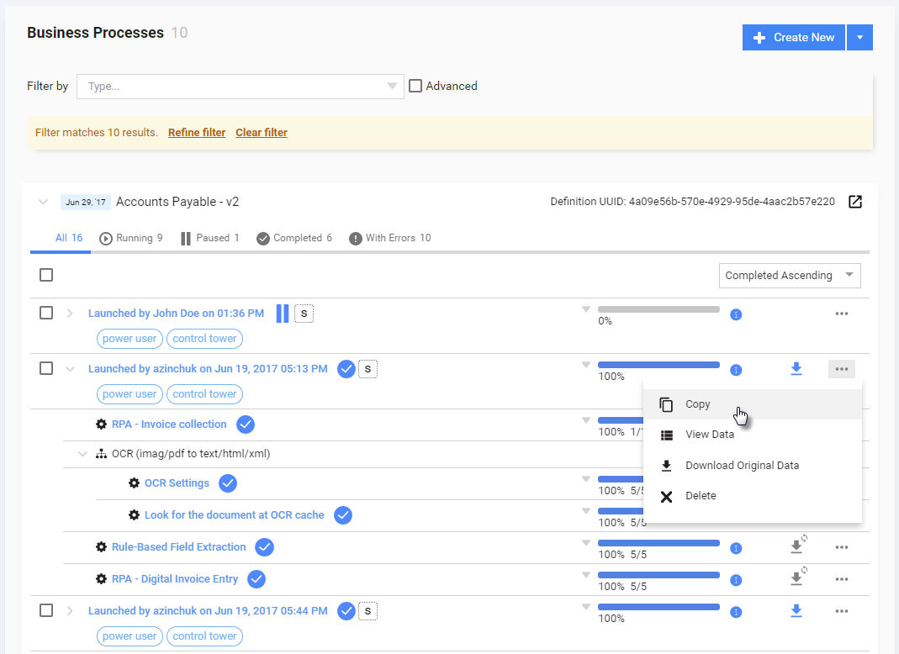Viewport: 899px width, 654px height.
Task: Open more options for Rule-Based Field Extraction
Action: [x=842, y=547]
